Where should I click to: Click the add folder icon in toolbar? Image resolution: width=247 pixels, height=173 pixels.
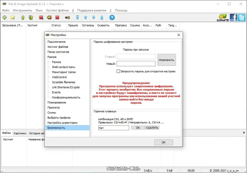pyautogui.click(x=13, y=18)
